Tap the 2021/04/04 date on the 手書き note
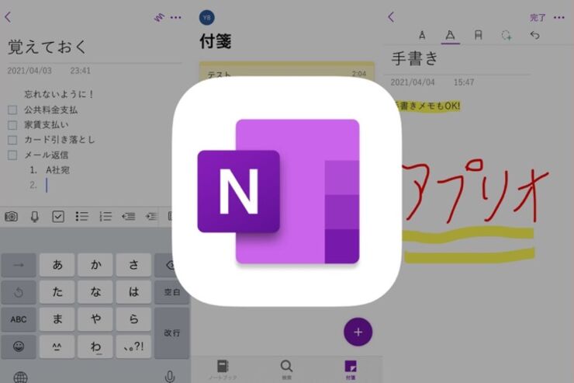574x383 pixels. (x=413, y=82)
